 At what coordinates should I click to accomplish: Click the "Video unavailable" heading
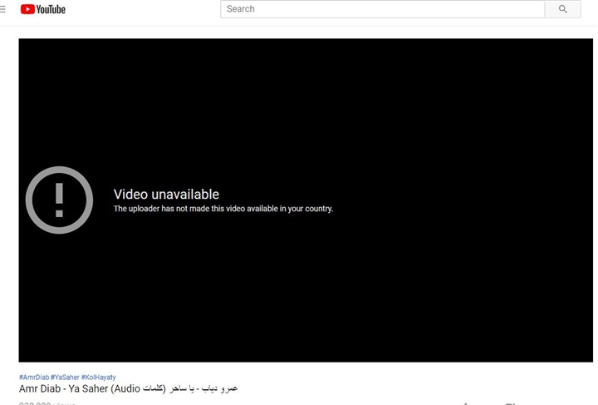[166, 195]
